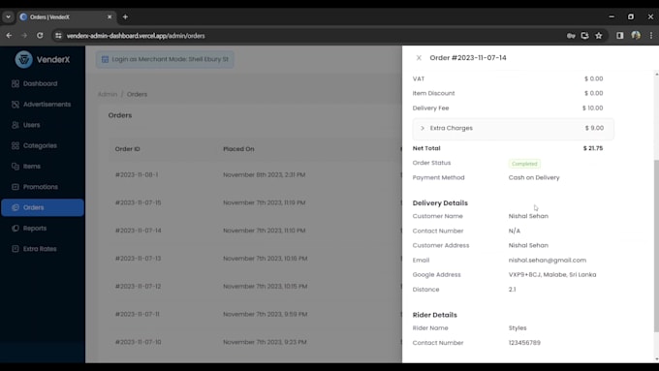
Task: Select order #2023-11-07-10
Action: pos(139,342)
